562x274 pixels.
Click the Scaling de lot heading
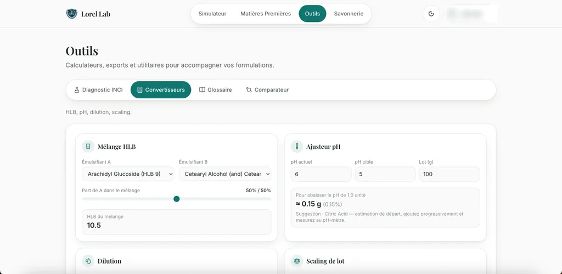click(325, 261)
